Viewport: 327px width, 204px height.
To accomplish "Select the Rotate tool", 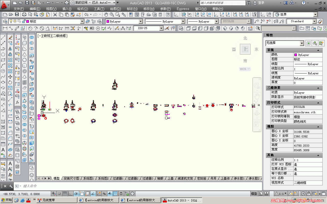I will [10, 82].
